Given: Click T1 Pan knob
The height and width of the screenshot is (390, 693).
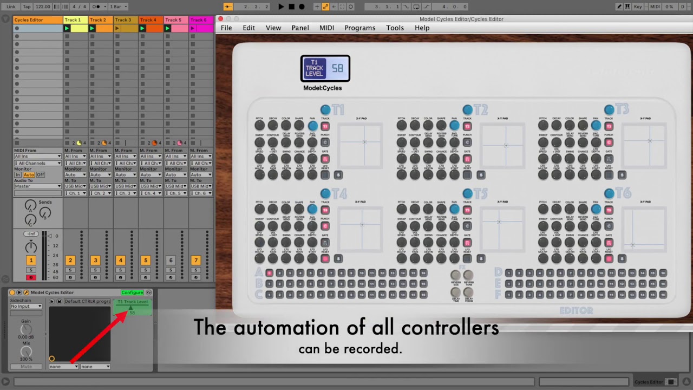Looking at the screenshot, I should tap(312, 126).
